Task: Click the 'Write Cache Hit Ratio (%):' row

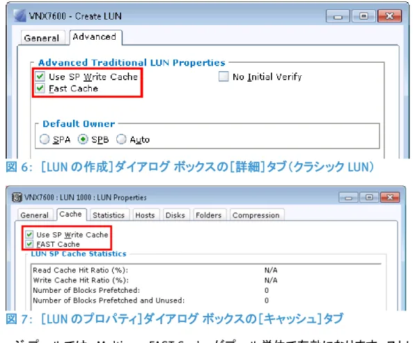Action: tap(206, 280)
